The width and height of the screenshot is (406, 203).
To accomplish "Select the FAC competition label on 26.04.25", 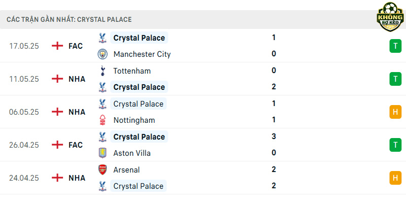I will (76, 145).
